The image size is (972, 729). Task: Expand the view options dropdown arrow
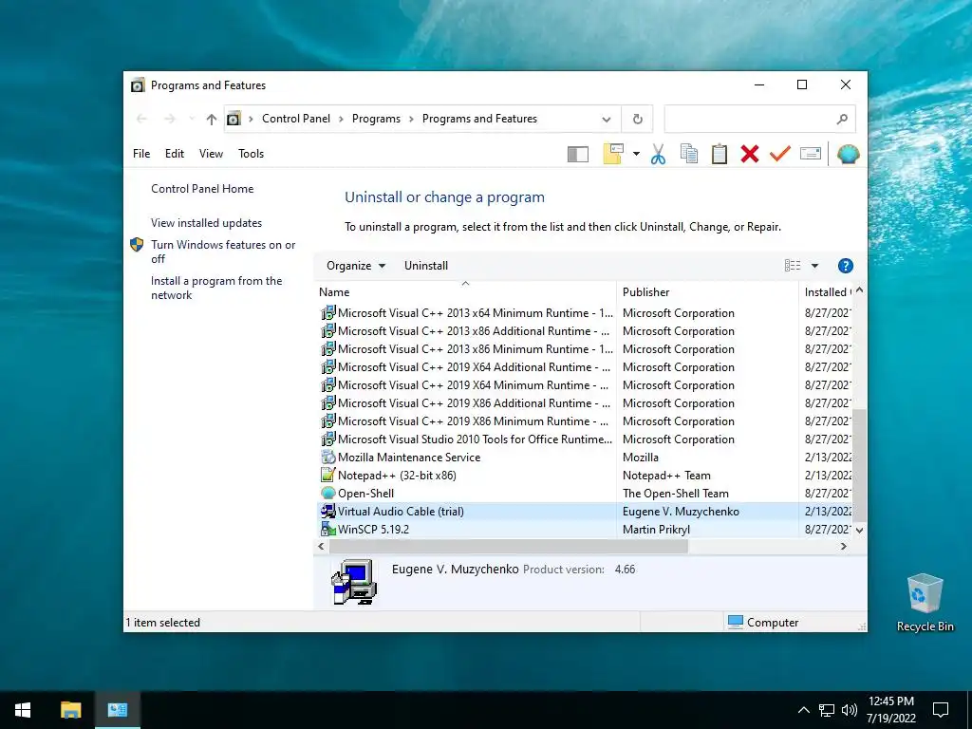click(814, 266)
